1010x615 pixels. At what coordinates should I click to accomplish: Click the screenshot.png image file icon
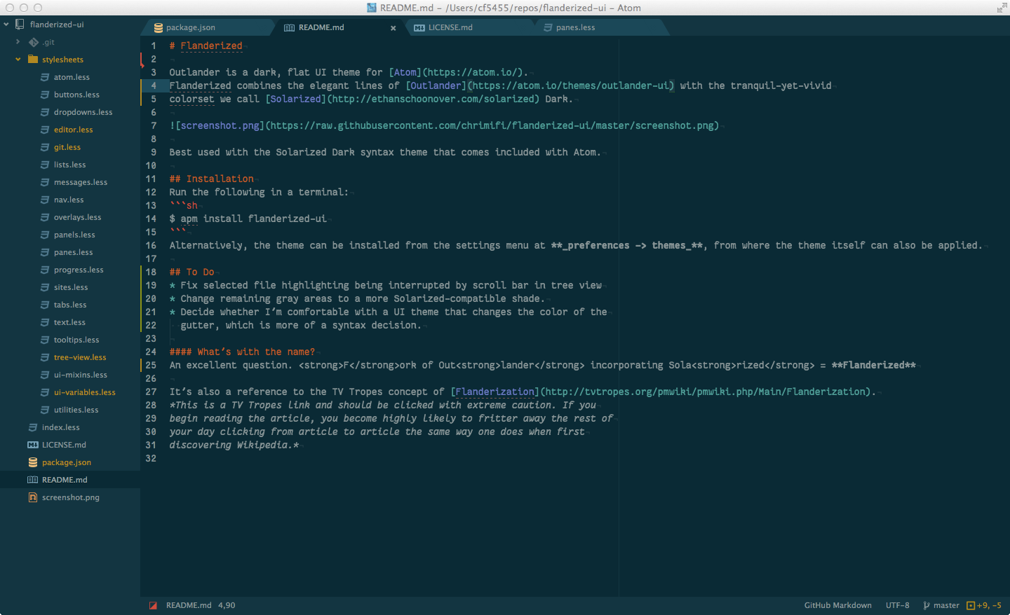[33, 497]
